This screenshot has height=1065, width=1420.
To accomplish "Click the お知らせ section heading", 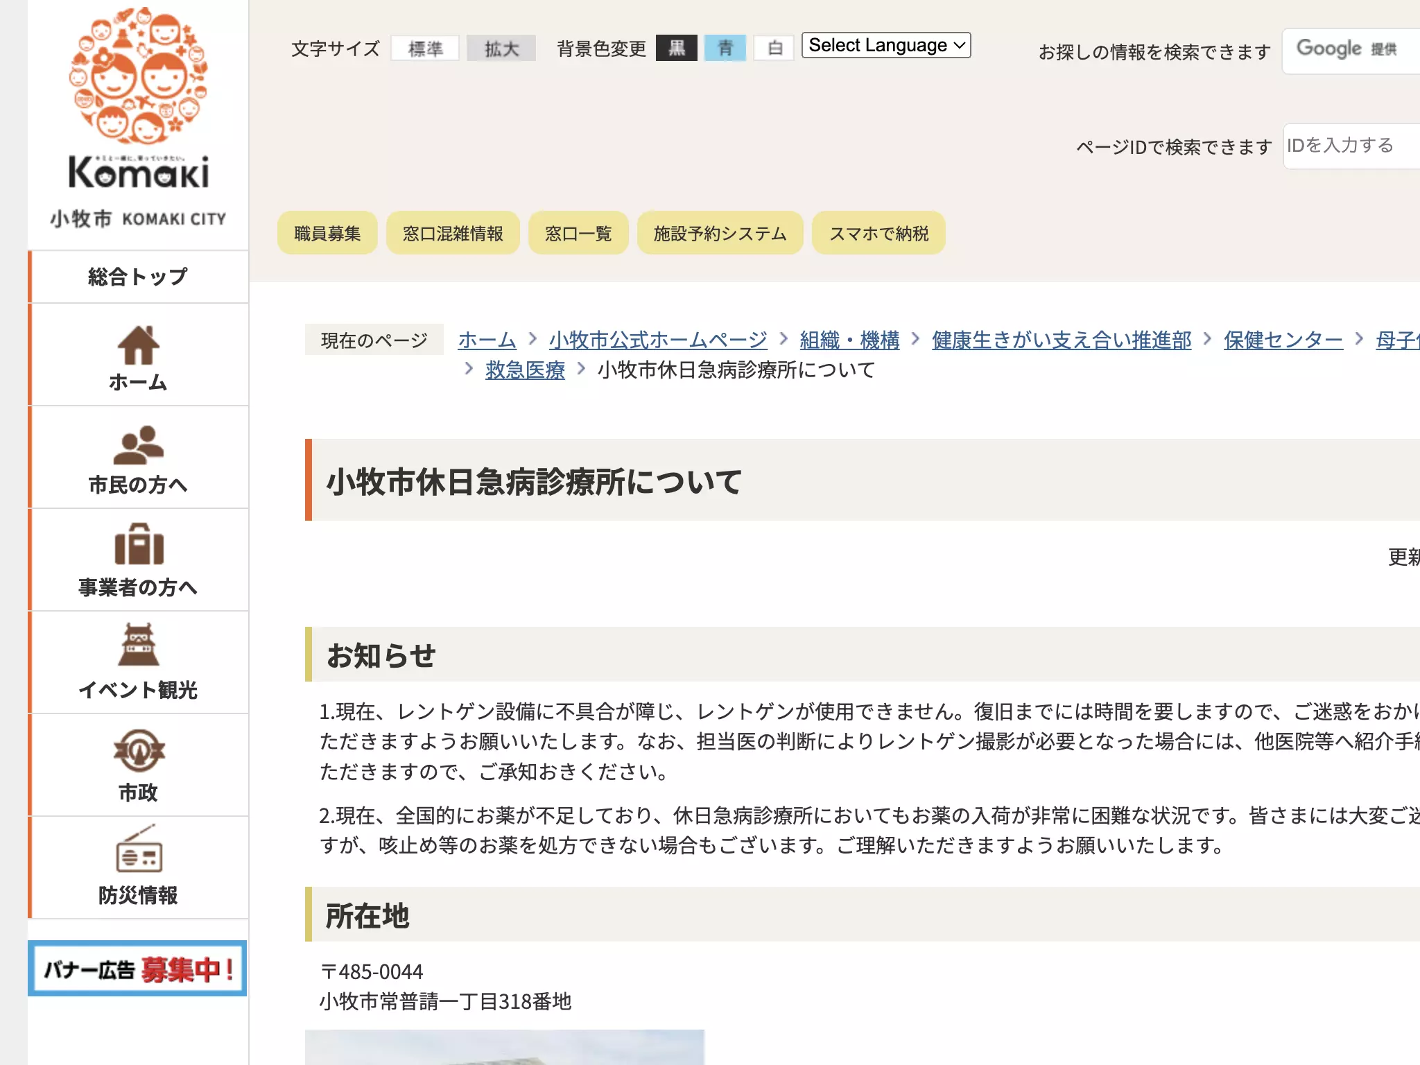I will [x=381, y=655].
